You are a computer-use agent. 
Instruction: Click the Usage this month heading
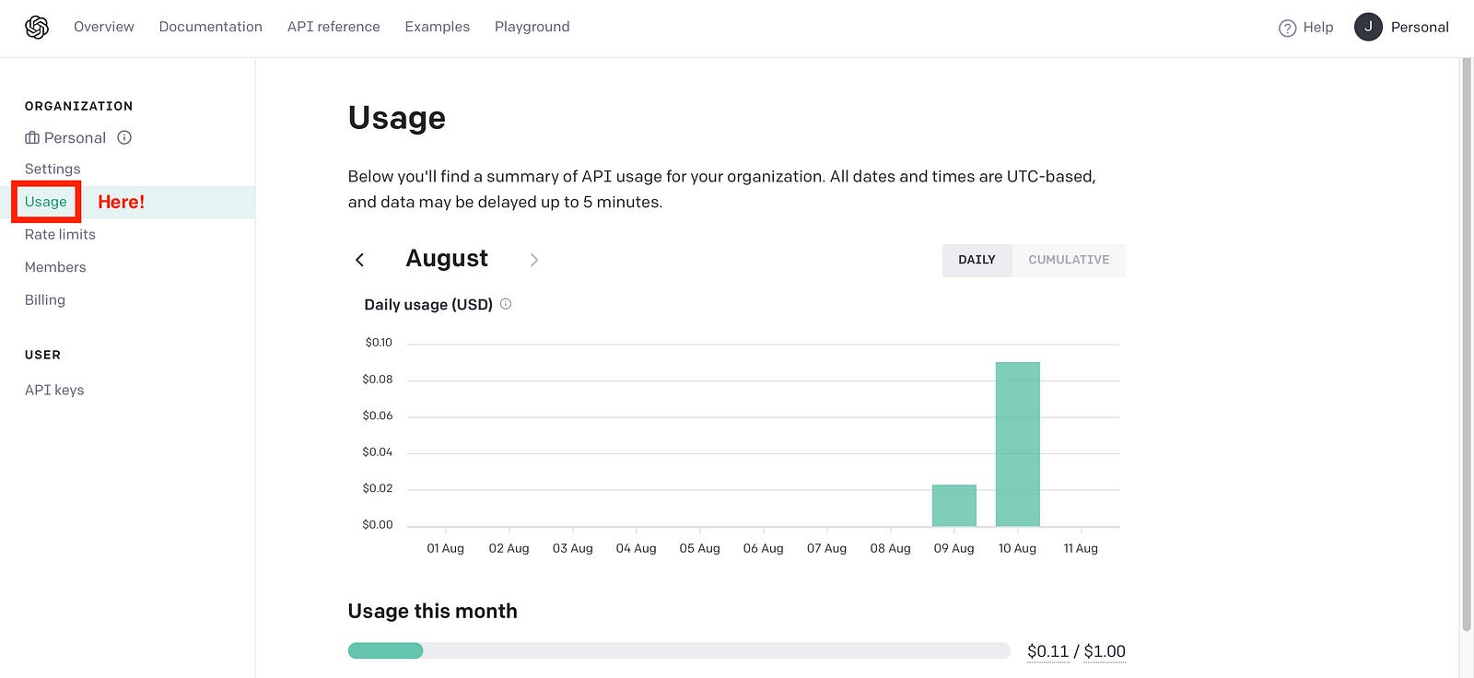pos(433,611)
